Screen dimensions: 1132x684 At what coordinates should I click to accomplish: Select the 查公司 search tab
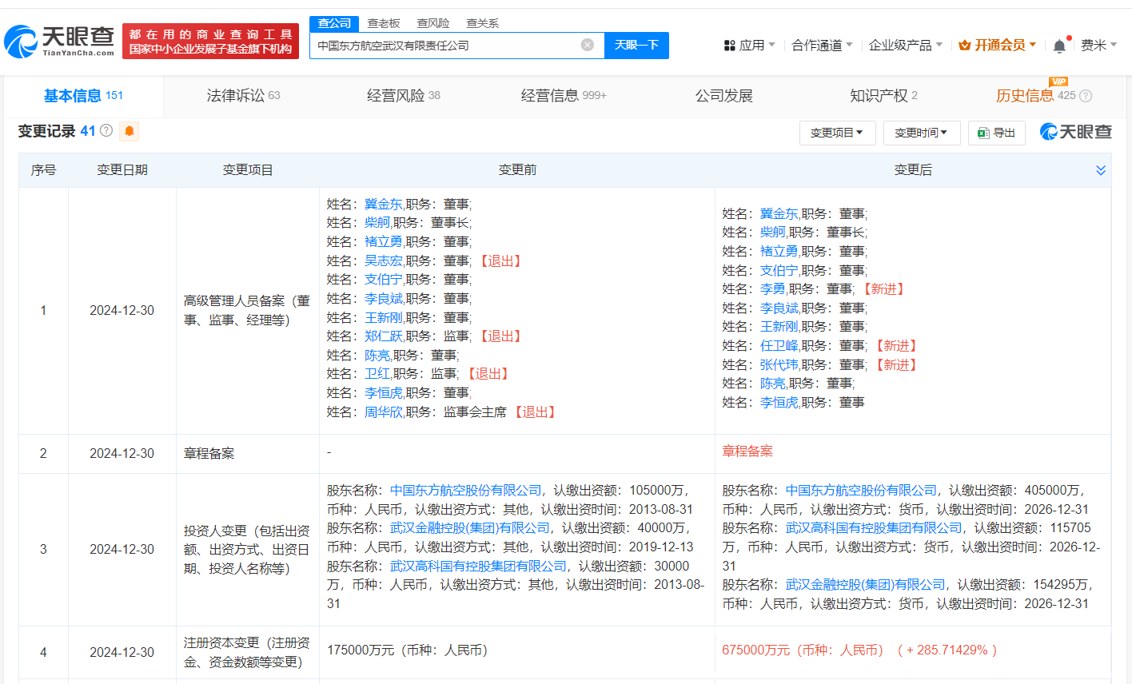334,23
